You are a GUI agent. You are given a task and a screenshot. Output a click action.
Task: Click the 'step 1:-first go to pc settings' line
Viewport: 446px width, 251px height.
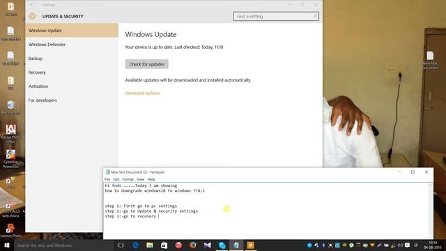coord(141,206)
